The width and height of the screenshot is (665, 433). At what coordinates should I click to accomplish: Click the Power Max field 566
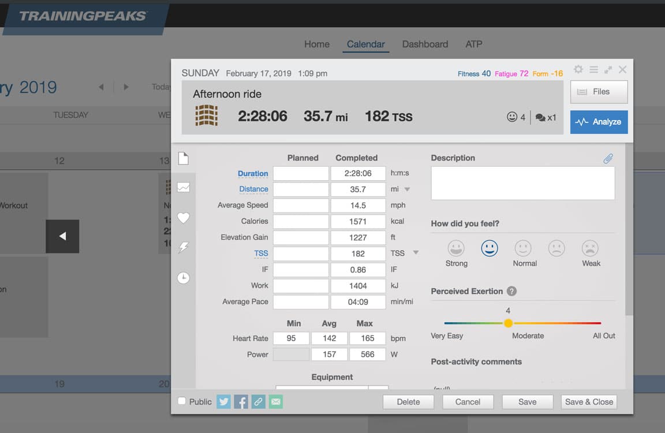point(367,354)
